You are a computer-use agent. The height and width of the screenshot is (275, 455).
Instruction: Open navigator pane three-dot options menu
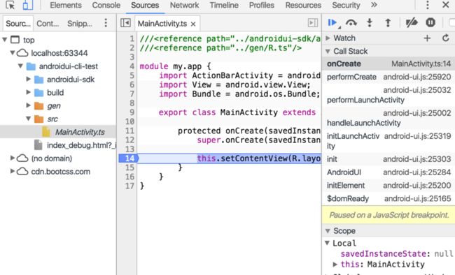pyautogui.click(x=106, y=23)
